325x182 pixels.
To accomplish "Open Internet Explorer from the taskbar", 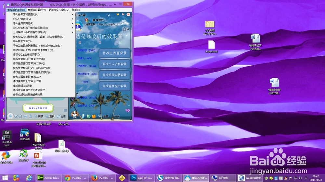I will click(29, 178).
